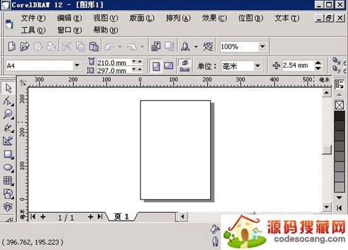Viewport: 348px width, 250px height.
Task: Select the Text tool
Action: tap(8, 207)
